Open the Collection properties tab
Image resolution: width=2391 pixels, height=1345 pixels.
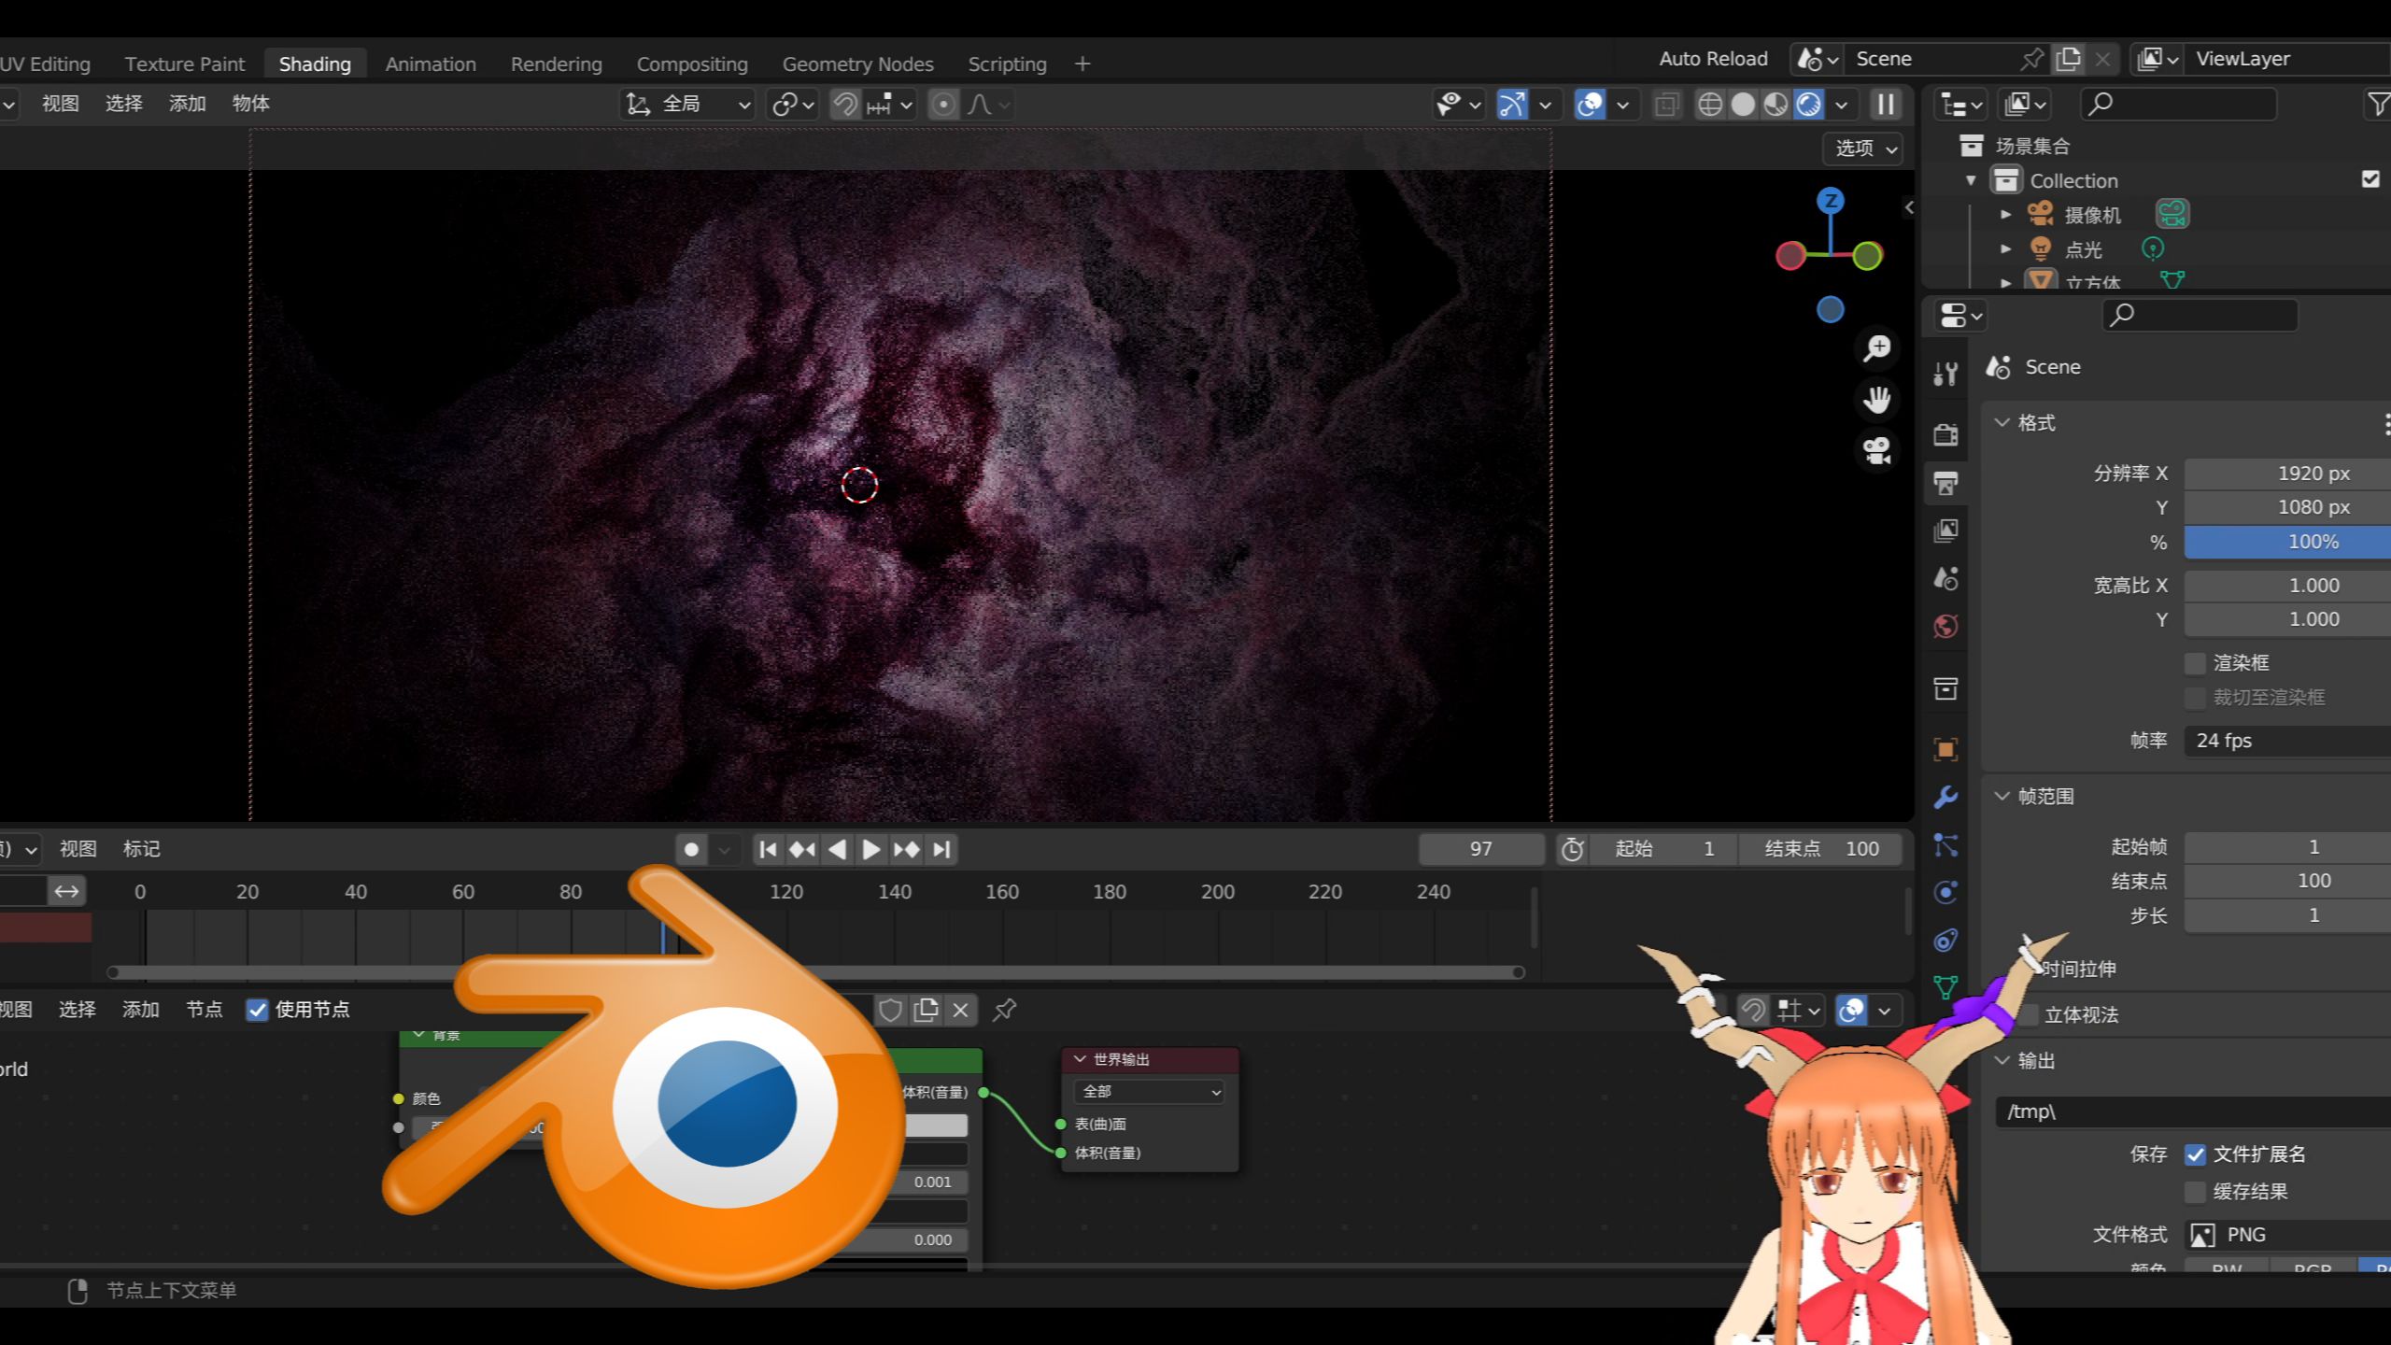pyautogui.click(x=1945, y=689)
